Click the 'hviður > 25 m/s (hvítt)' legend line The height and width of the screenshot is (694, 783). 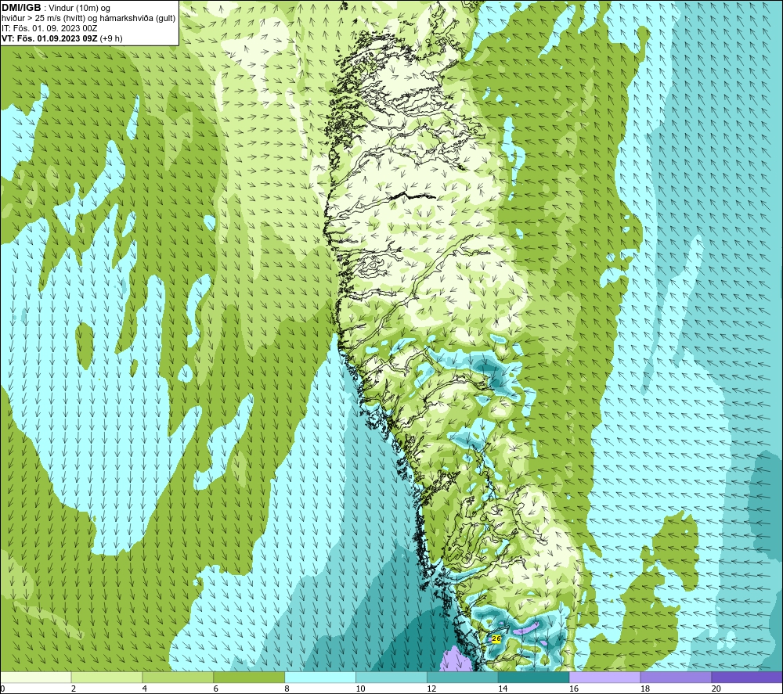tap(88, 19)
